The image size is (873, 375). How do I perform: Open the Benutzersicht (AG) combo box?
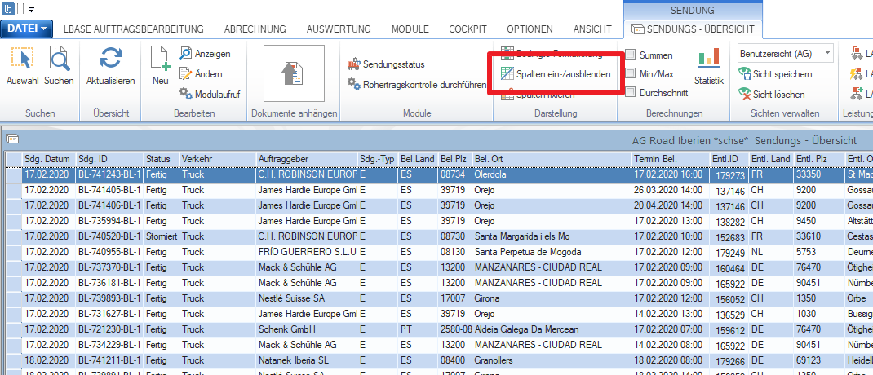pos(786,54)
